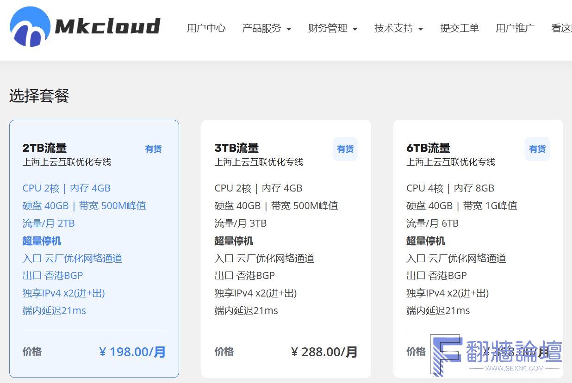Click the ¥198.00/月 price

point(132,352)
